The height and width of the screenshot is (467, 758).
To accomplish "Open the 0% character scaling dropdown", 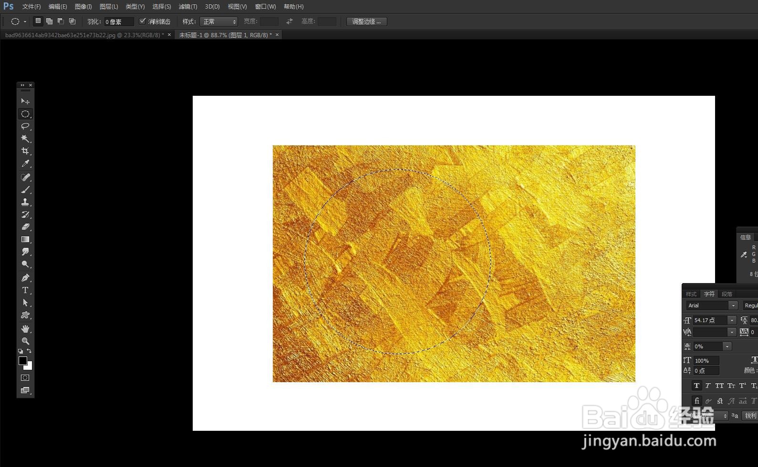I will [727, 346].
